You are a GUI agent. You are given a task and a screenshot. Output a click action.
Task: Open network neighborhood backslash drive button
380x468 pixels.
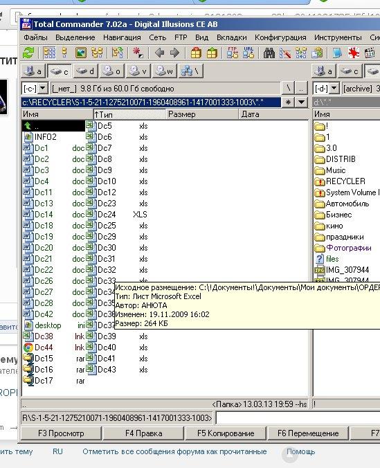coord(190,71)
